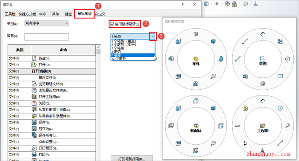Select the 打开工程图(D).. row
This screenshot has width=299, height=161.
click(x=52, y=97)
